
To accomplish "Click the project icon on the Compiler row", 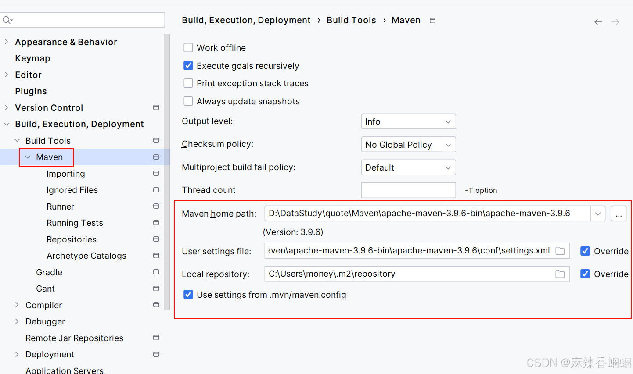I will click(x=156, y=305).
